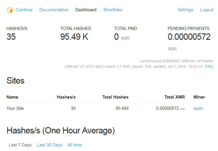The height and width of the screenshot is (151, 218).
Task: Select the Your Site row name
Action: point(16,108)
